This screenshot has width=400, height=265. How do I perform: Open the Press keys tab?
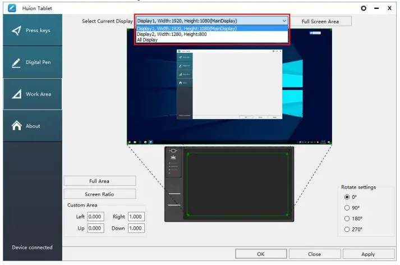pyautogui.click(x=33, y=30)
